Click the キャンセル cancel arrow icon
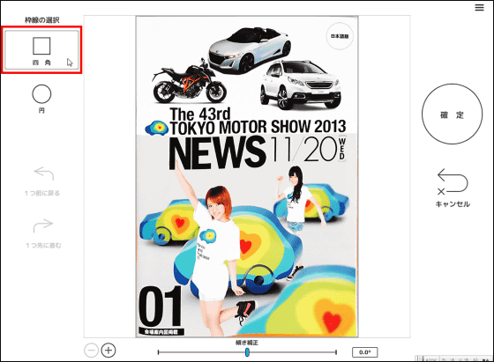494x362 pixels. [x=453, y=181]
